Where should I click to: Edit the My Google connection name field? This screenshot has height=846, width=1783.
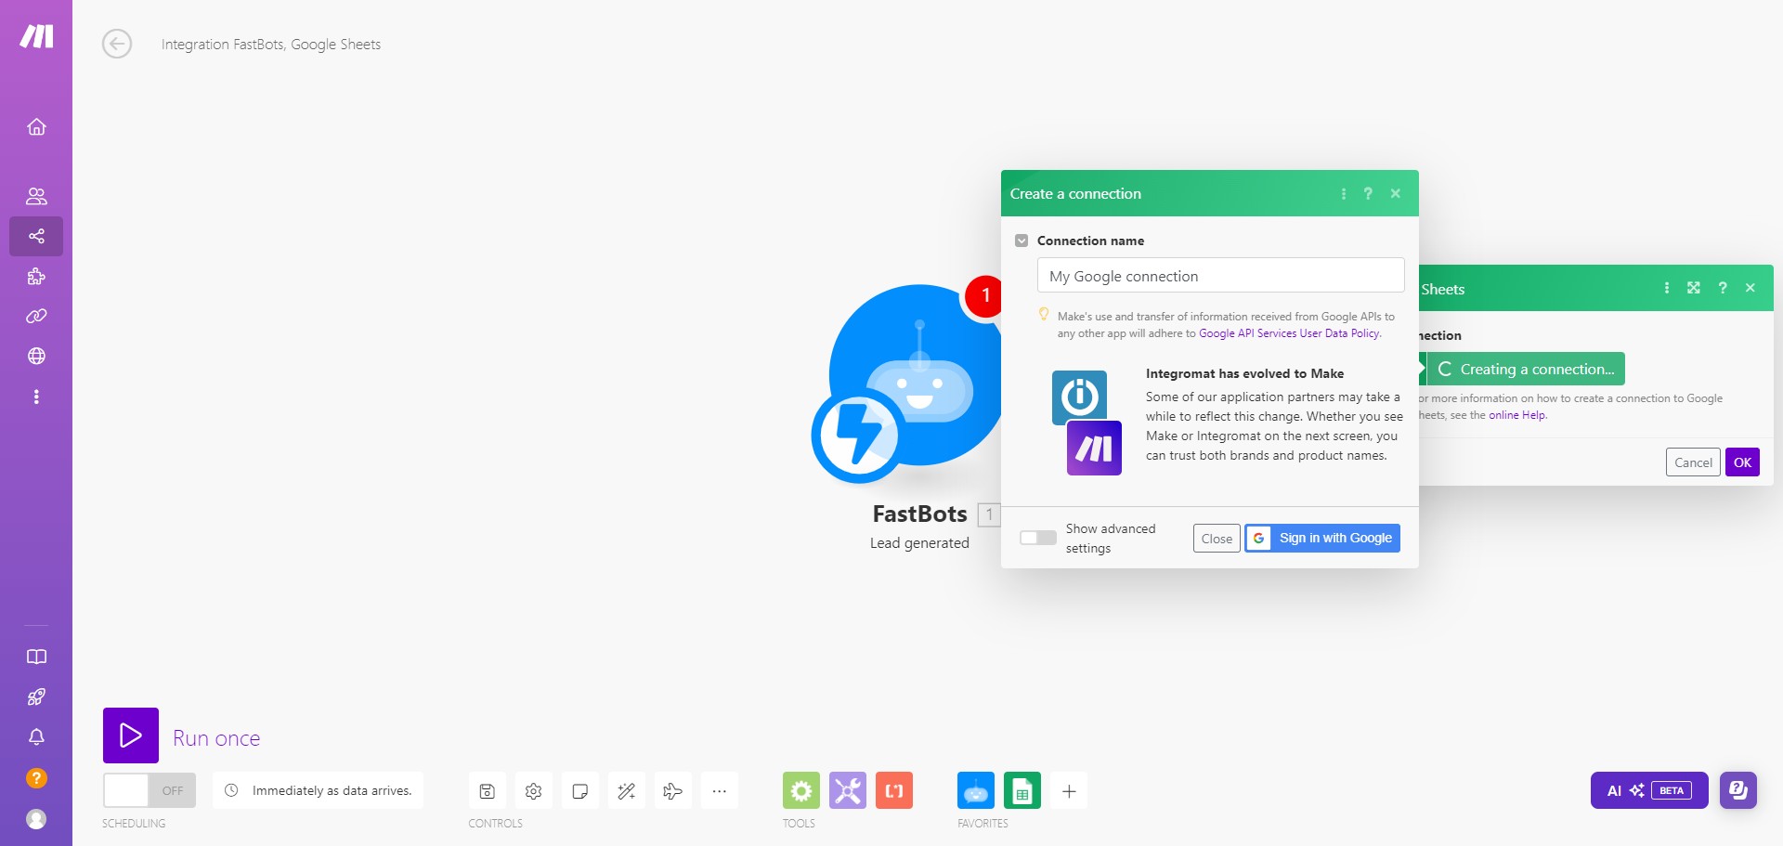click(1219, 275)
